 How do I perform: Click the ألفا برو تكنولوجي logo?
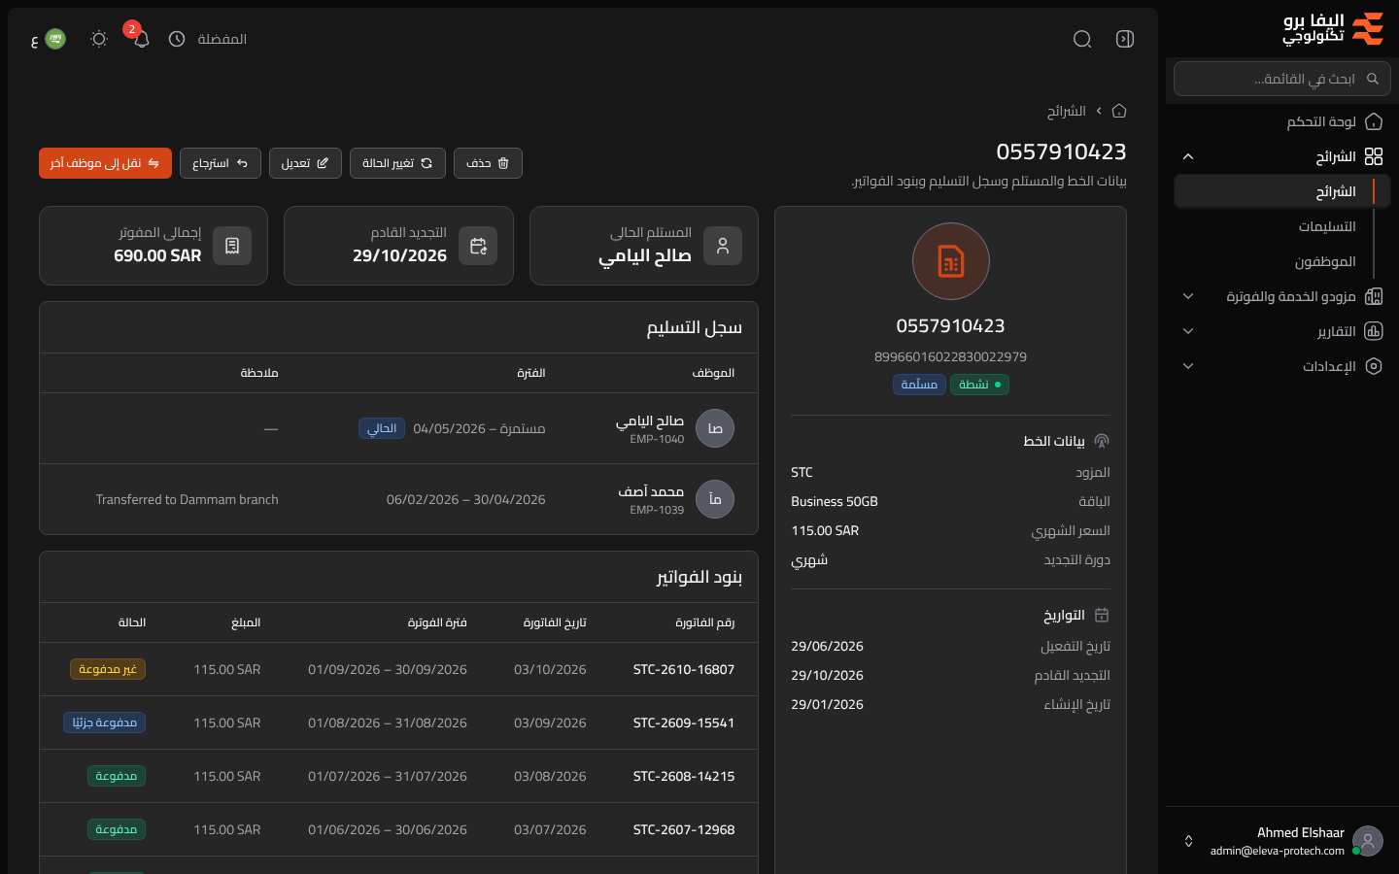pos(1333,28)
